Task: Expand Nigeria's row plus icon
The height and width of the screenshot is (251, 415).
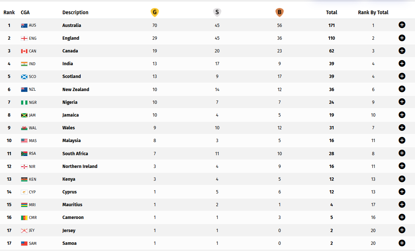Action: click(x=402, y=102)
